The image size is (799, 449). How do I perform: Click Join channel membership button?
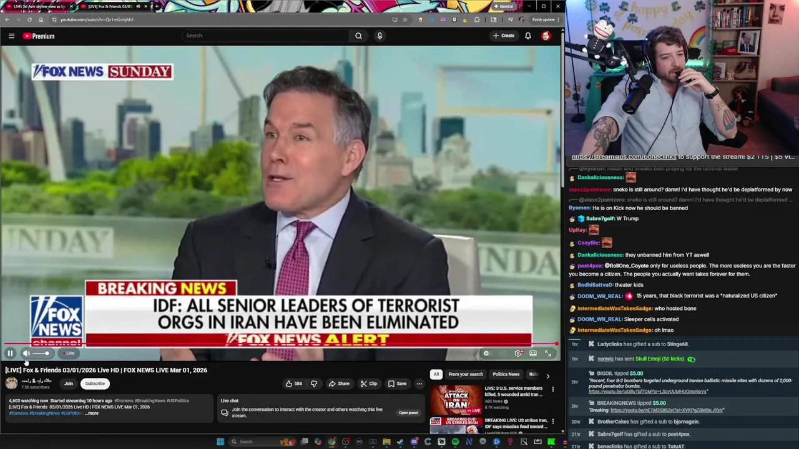69,384
